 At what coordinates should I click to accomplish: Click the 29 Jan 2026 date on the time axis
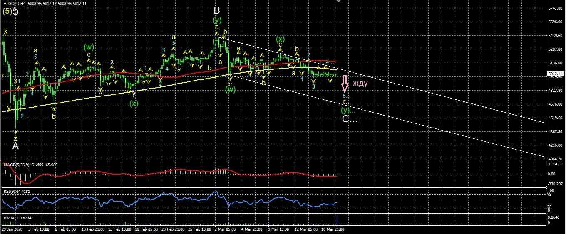tap(11, 229)
